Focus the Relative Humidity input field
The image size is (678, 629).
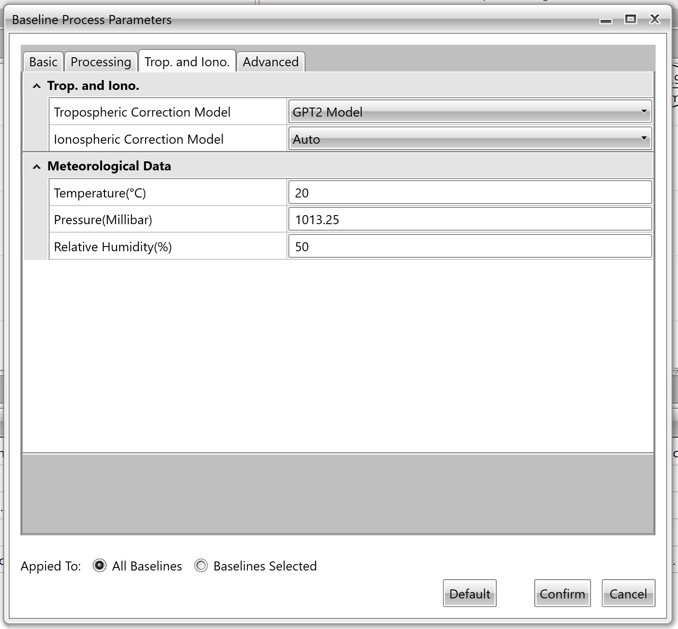pos(470,247)
